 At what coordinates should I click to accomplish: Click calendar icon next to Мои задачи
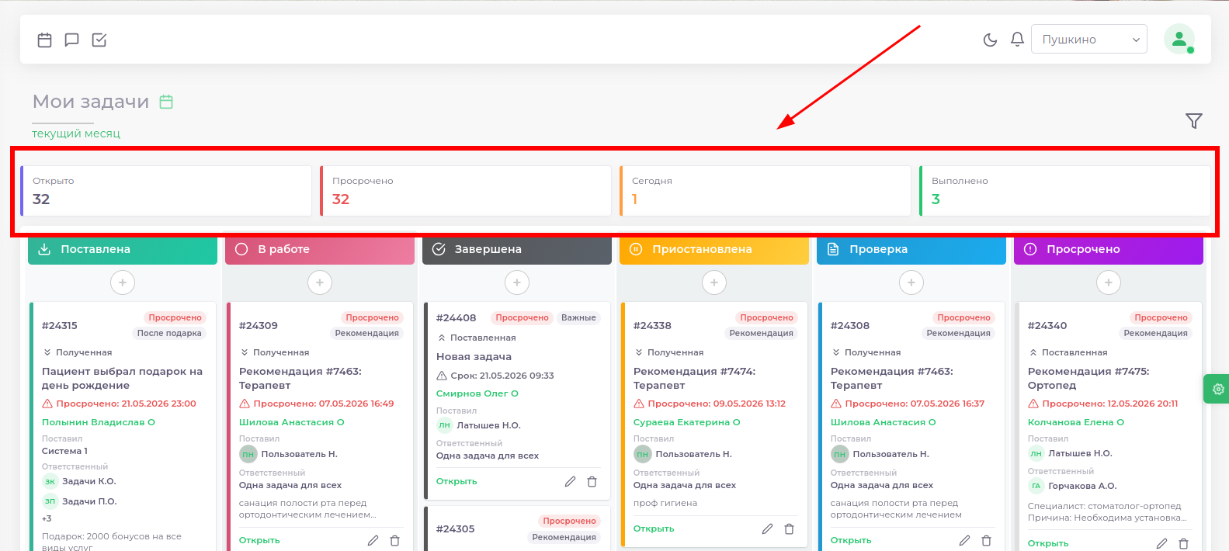coord(166,102)
